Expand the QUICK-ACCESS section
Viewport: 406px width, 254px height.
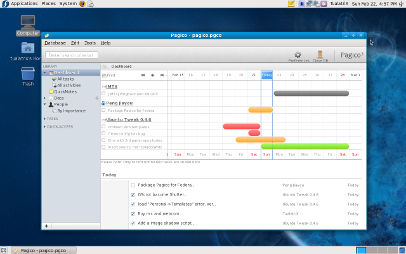coord(44,127)
